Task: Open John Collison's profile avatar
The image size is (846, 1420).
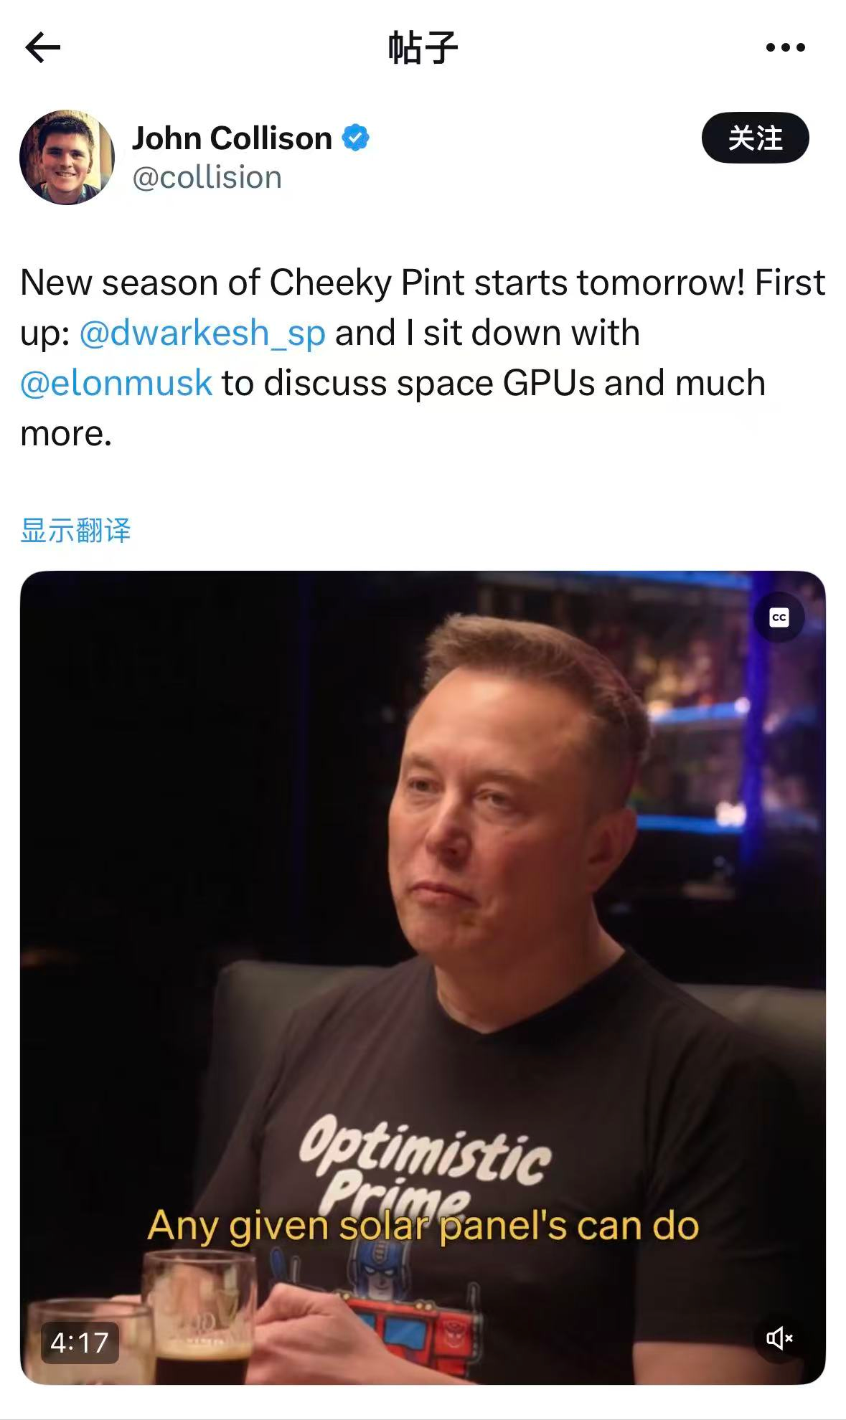Action: pyautogui.click(x=67, y=157)
